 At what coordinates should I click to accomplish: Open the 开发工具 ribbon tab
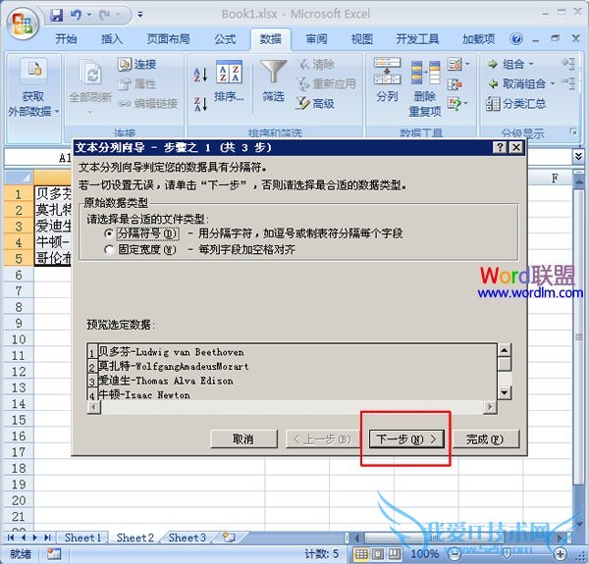coord(418,39)
